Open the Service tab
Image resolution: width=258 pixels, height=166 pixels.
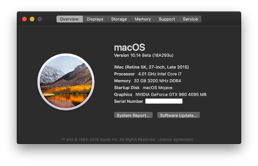[190, 19]
